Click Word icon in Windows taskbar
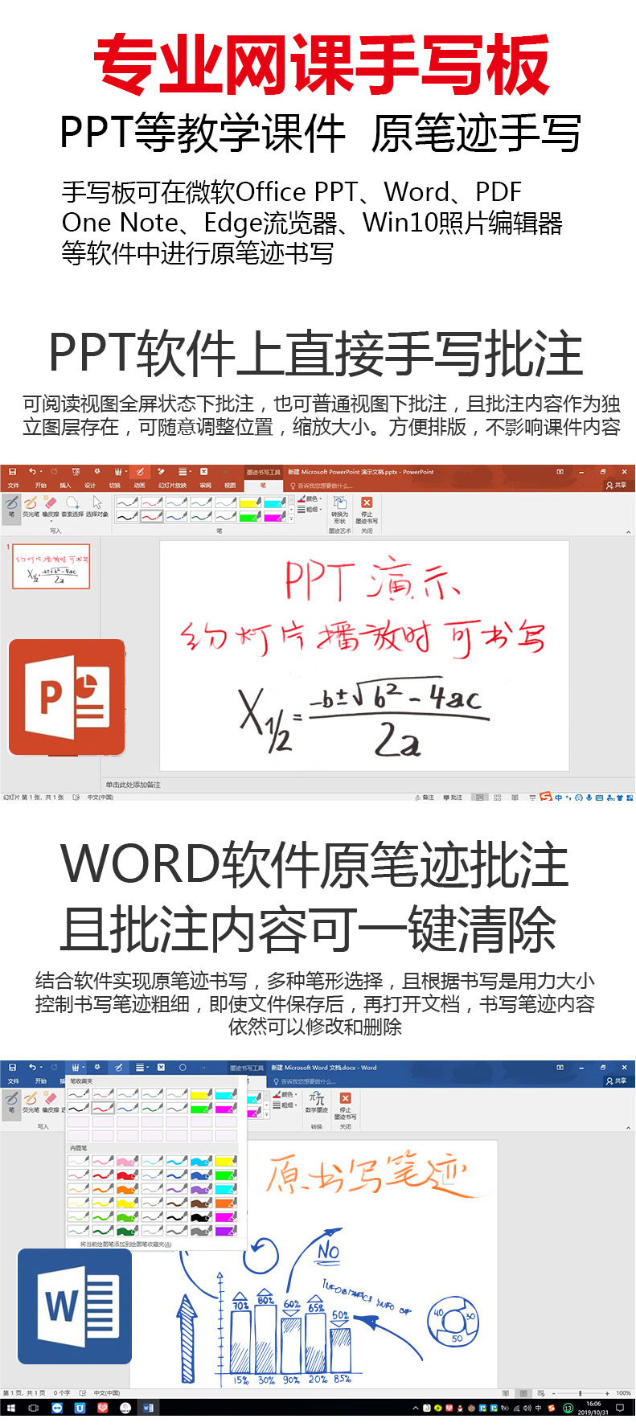This screenshot has width=636, height=1427. [148, 1408]
